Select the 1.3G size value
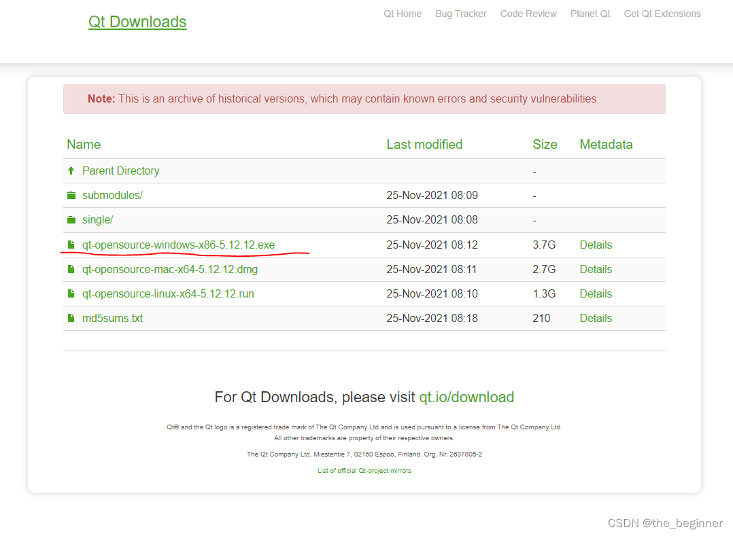 pos(544,294)
